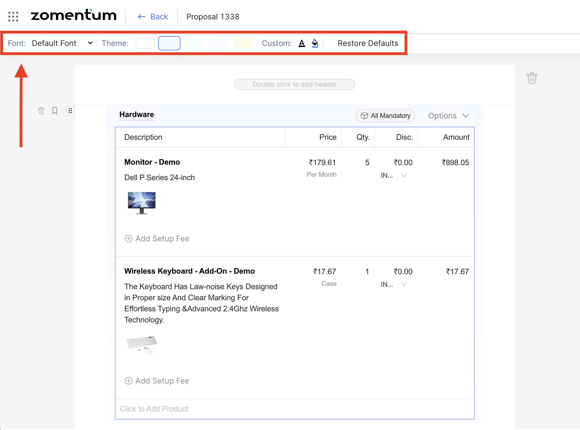
Task: Select the yellow theme swatch
Action: tap(242, 43)
